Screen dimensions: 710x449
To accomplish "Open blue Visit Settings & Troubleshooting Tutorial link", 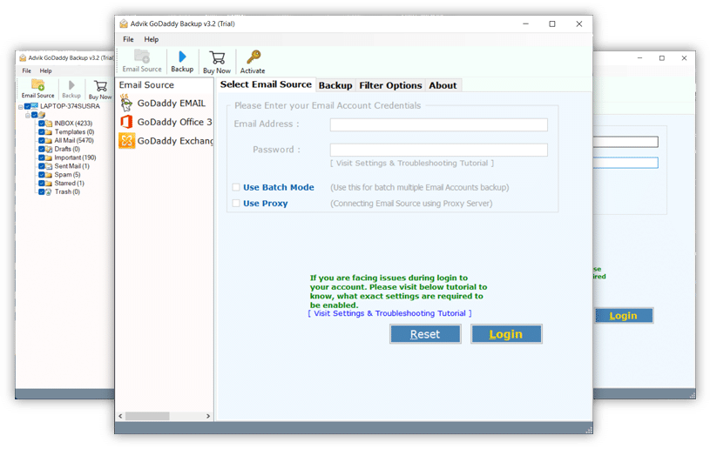I will click(390, 313).
